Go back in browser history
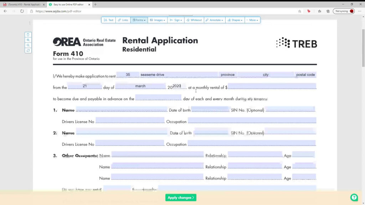 [x=5, y=11]
